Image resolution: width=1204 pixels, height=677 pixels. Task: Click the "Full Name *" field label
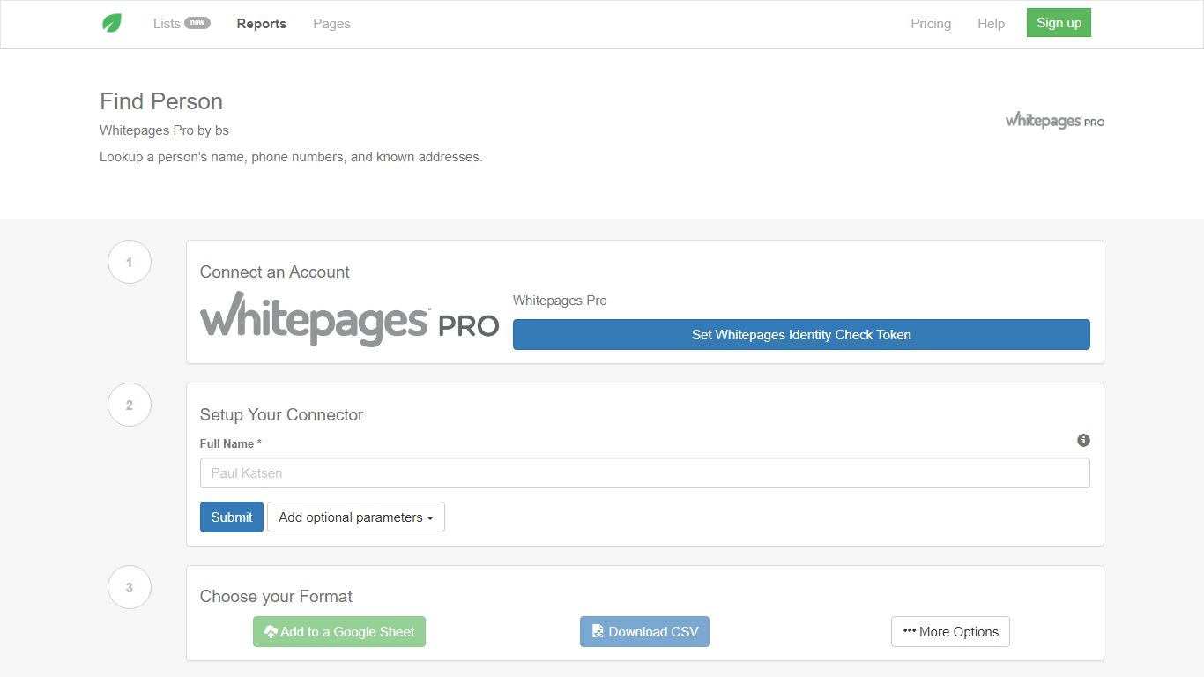[231, 443]
